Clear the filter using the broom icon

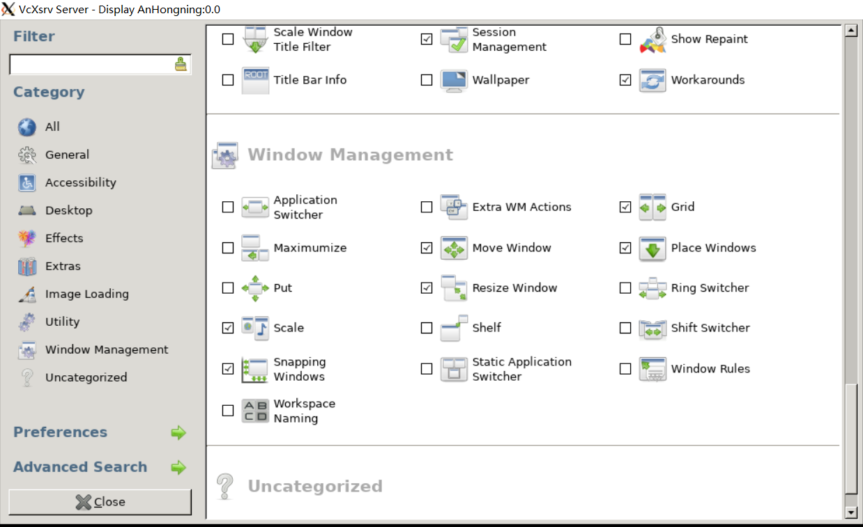coord(181,65)
